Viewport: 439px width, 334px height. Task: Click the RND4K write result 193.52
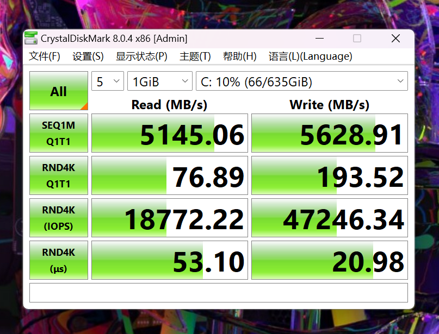tap(330, 175)
